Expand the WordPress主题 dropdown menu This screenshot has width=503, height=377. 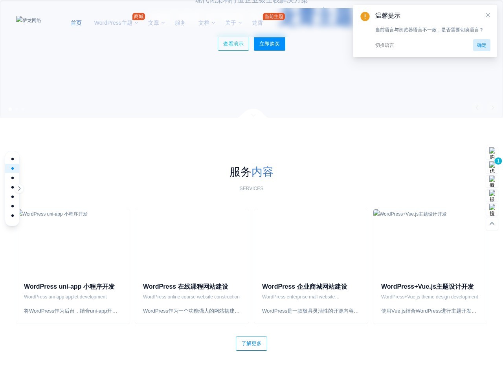(116, 23)
